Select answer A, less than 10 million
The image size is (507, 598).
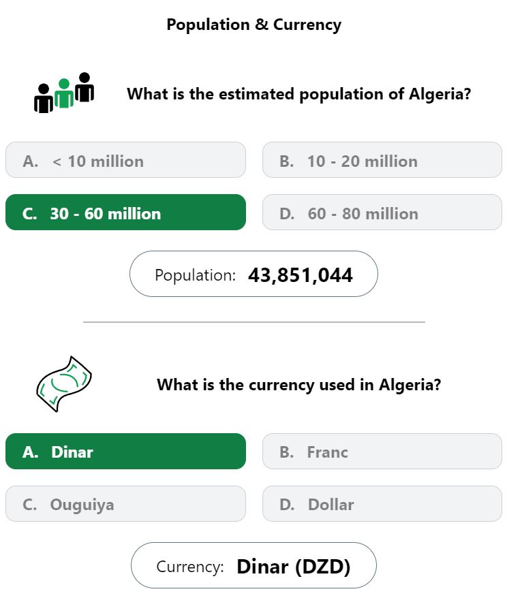click(x=125, y=160)
